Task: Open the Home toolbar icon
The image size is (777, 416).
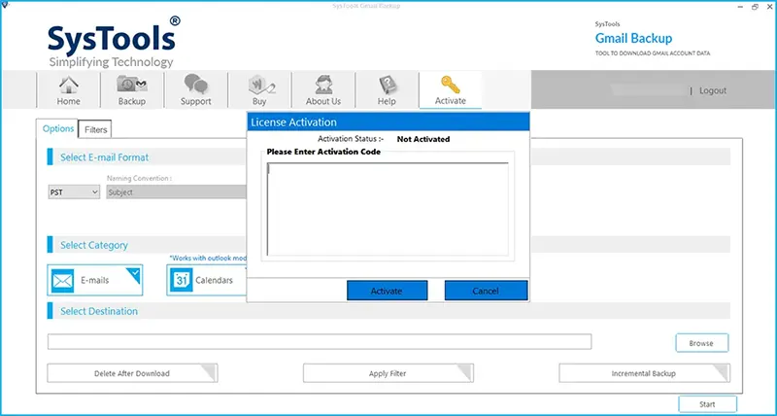Action: click(68, 90)
